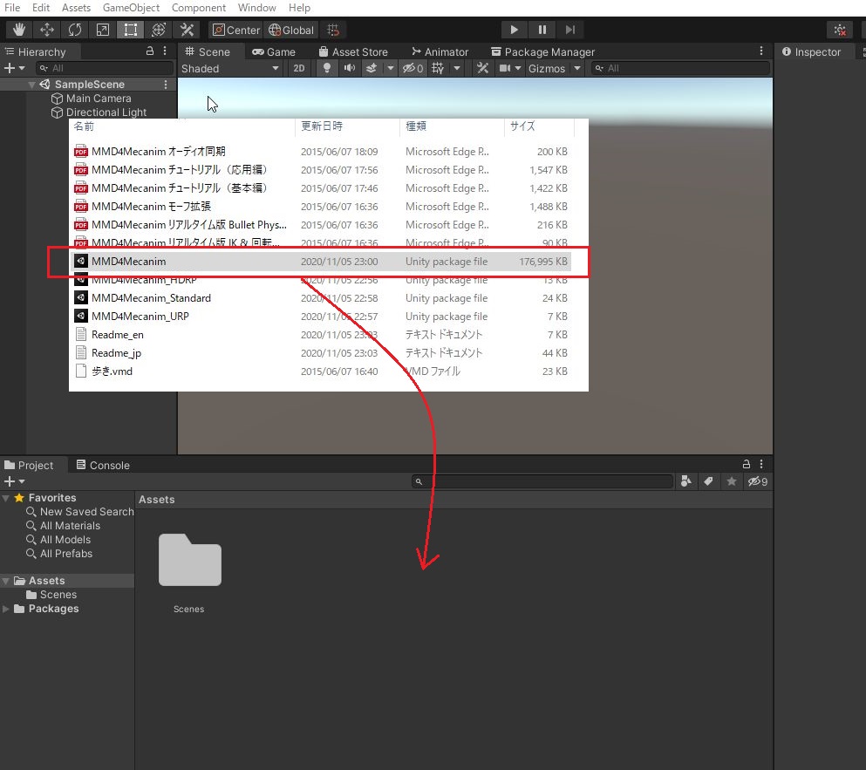Click the Pause button
This screenshot has height=770, width=866.
[x=542, y=30]
